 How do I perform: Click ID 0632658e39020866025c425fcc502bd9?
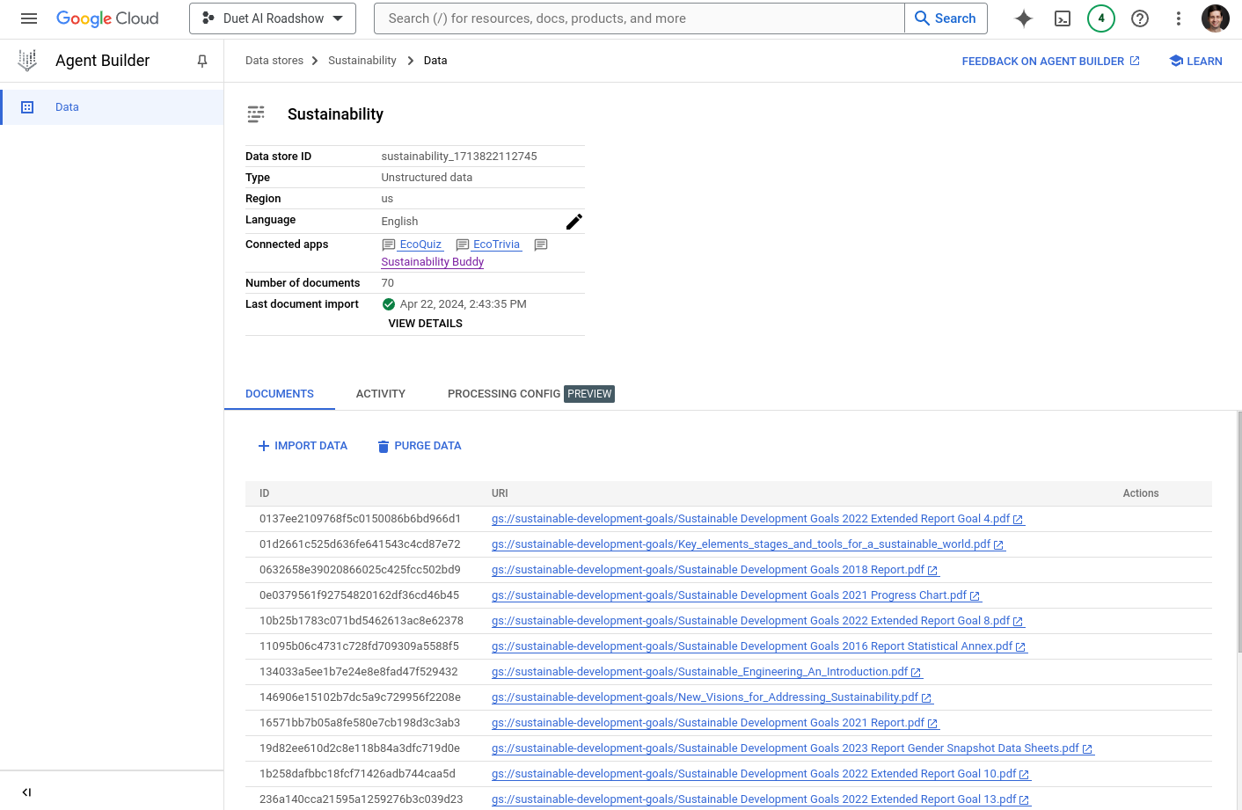pyautogui.click(x=360, y=570)
